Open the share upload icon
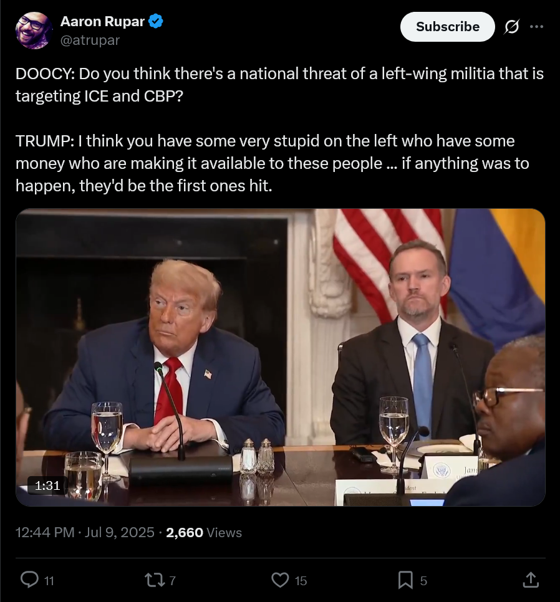The image size is (560, 602). 531,580
